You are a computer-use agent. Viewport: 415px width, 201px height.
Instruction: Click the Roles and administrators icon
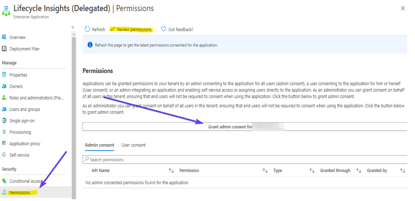pyautogui.click(x=4, y=98)
